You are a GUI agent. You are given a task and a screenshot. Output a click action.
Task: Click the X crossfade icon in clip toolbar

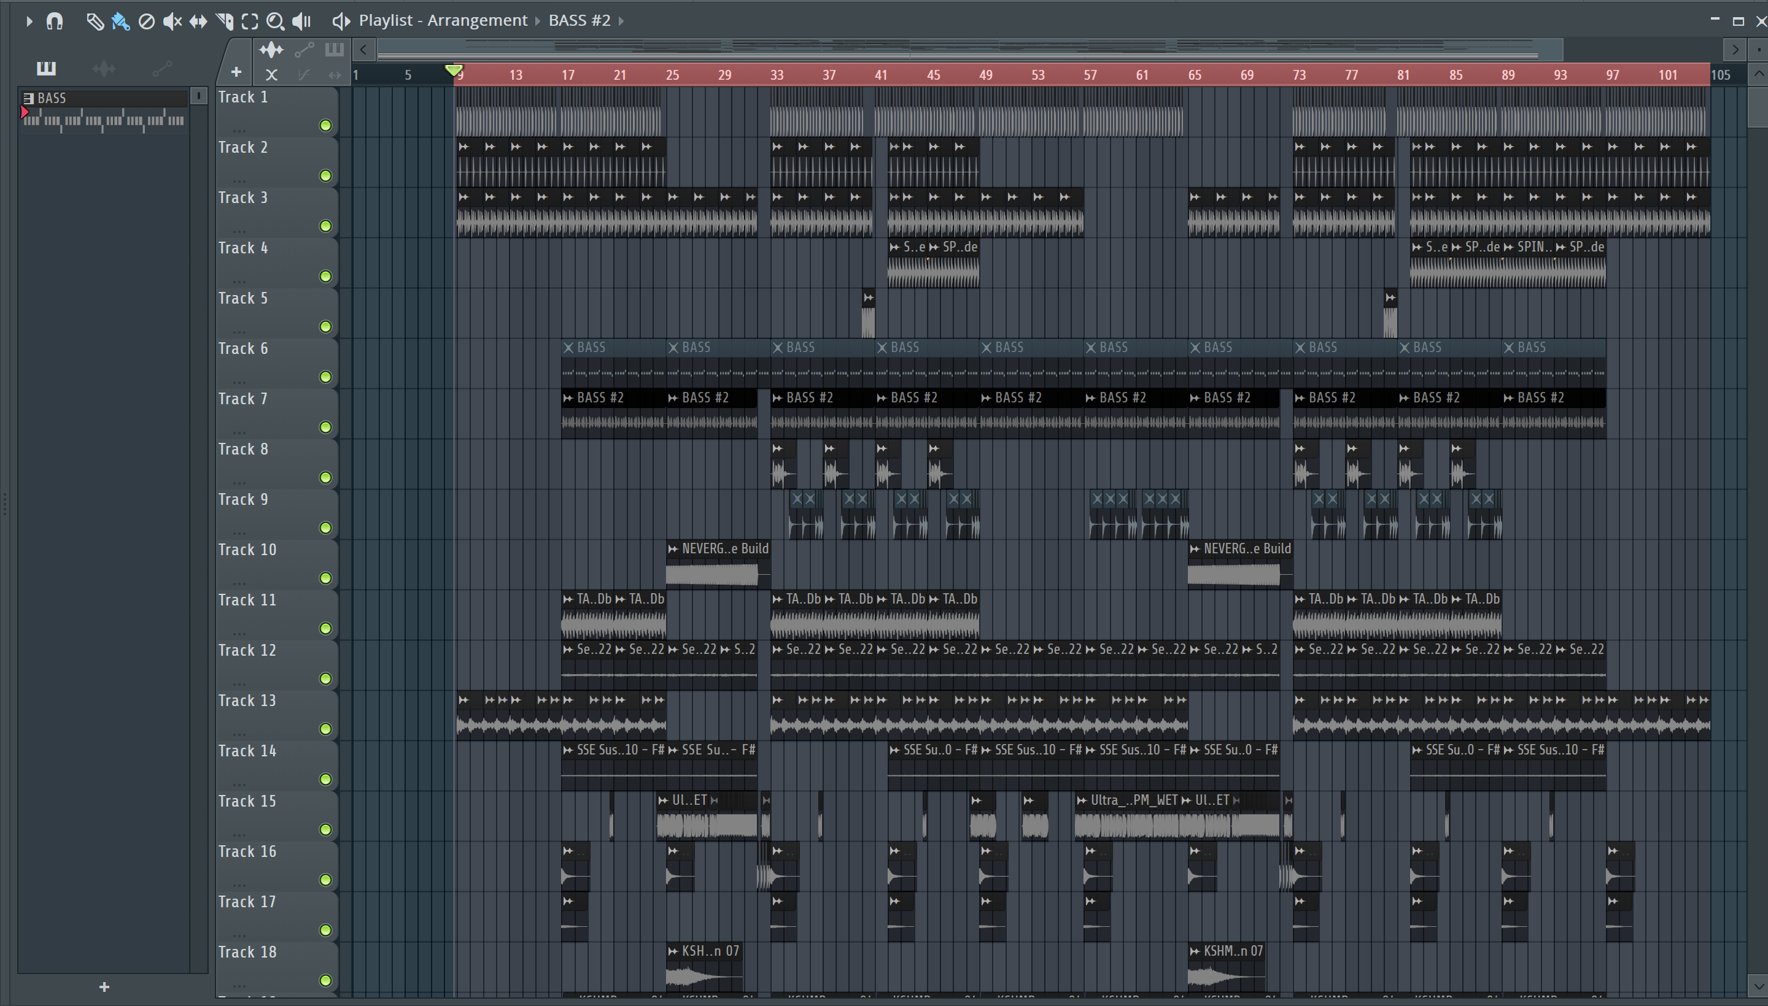click(x=271, y=75)
